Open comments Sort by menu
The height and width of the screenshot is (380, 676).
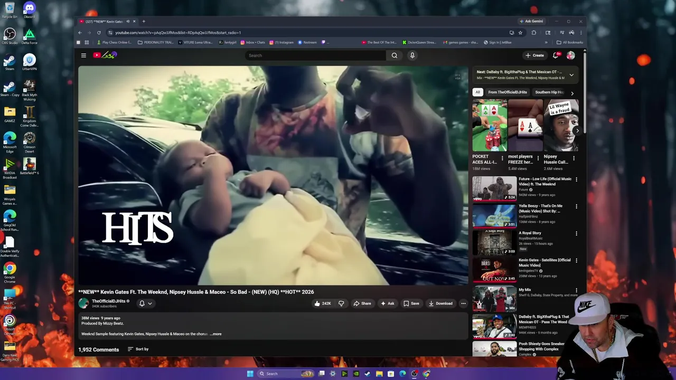click(138, 349)
